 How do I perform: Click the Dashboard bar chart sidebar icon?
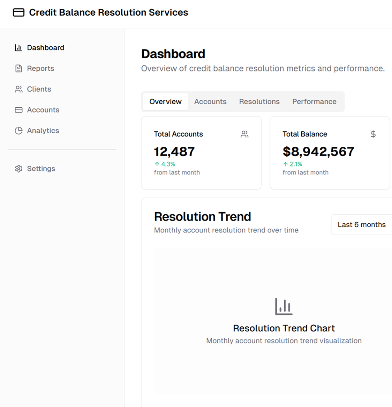tap(18, 48)
